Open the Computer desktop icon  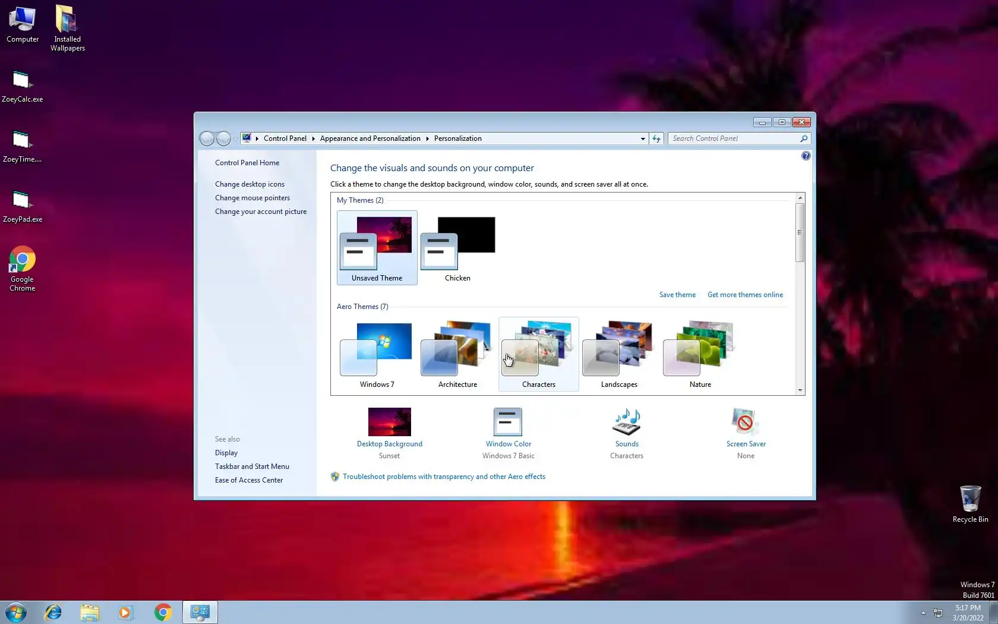[23, 24]
